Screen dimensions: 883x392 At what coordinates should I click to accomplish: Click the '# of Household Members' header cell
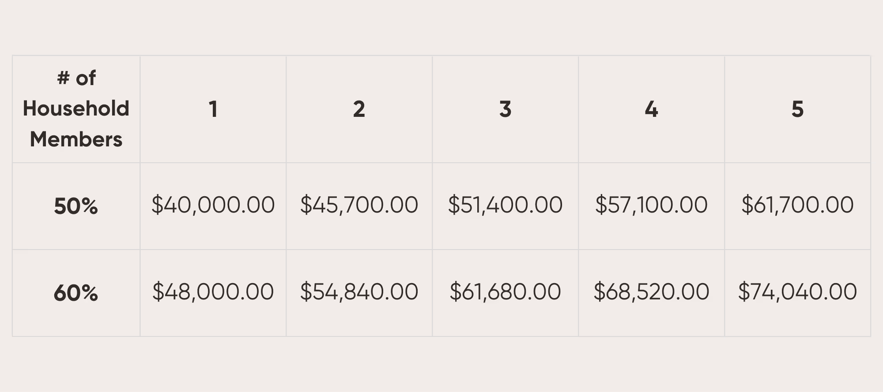point(76,109)
